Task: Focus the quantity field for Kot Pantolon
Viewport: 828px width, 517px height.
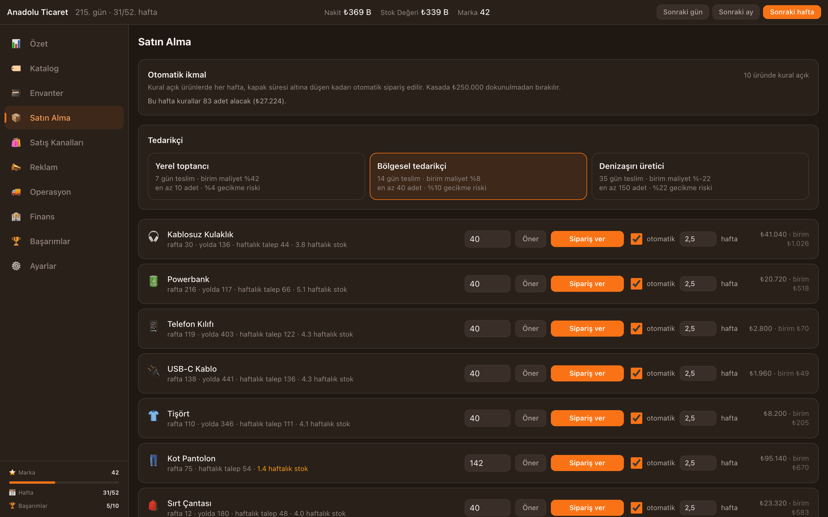Action: pyautogui.click(x=487, y=463)
